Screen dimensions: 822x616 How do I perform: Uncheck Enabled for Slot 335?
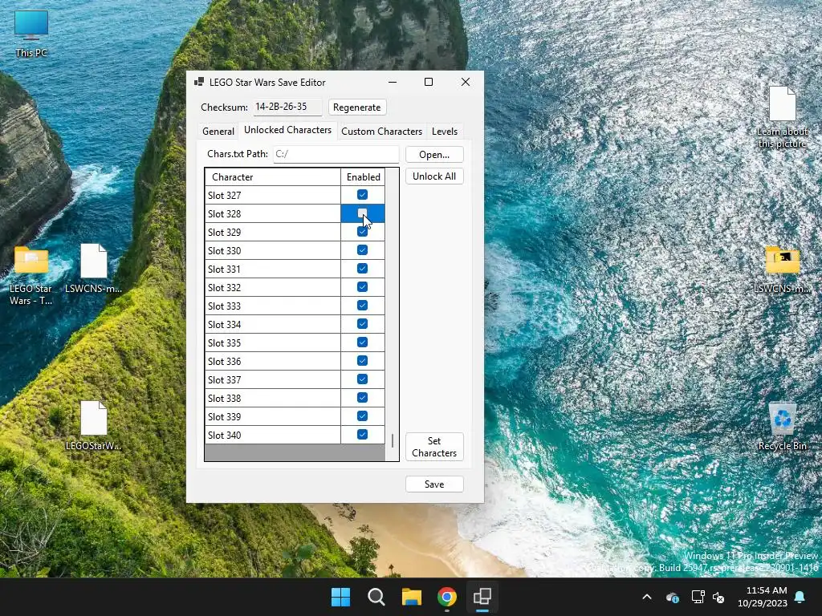[x=362, y=342]
